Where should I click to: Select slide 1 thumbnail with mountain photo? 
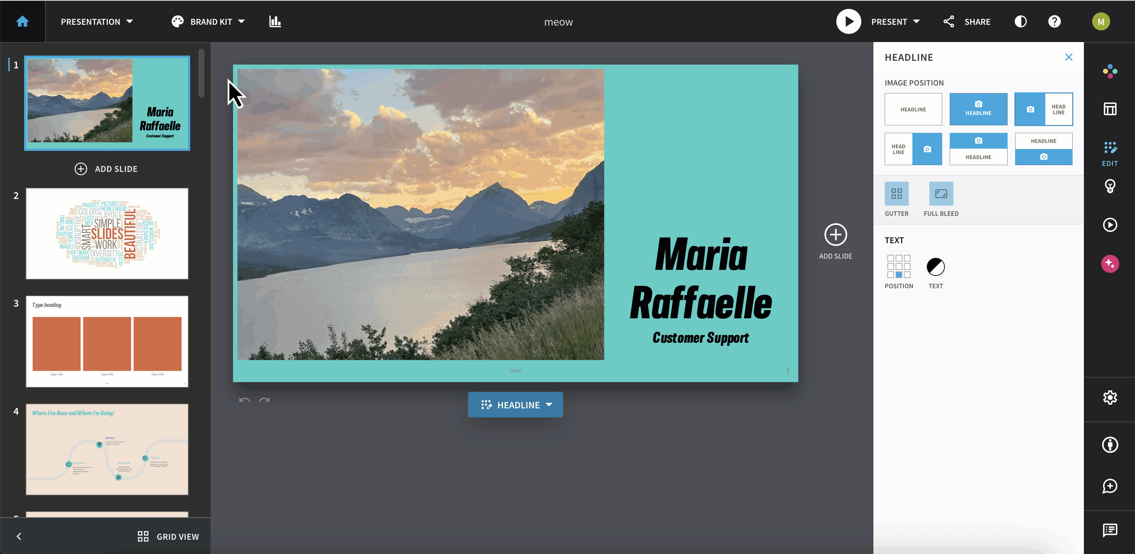pos(107,103)
